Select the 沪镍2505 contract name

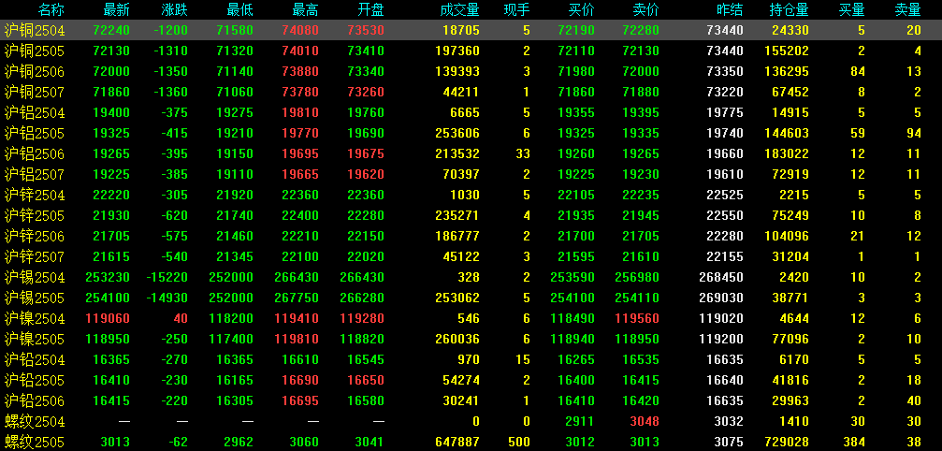tap(35, 340)
